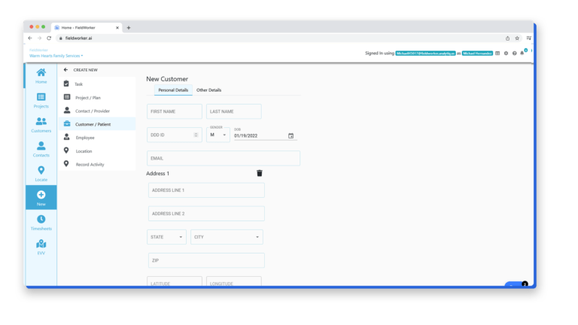578x325 pixels.
Task: Switch to the Personal Details tab
Action: [x=173, y=90]
